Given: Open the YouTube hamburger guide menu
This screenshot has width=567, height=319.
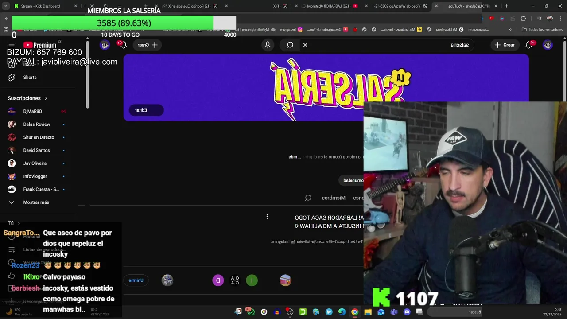Looking at the screenshot, I should [12, 45].
